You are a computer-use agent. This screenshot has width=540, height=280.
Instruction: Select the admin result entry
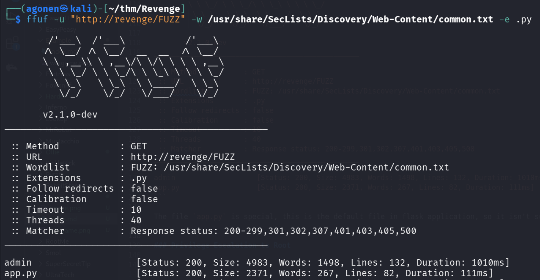(18, 263)
